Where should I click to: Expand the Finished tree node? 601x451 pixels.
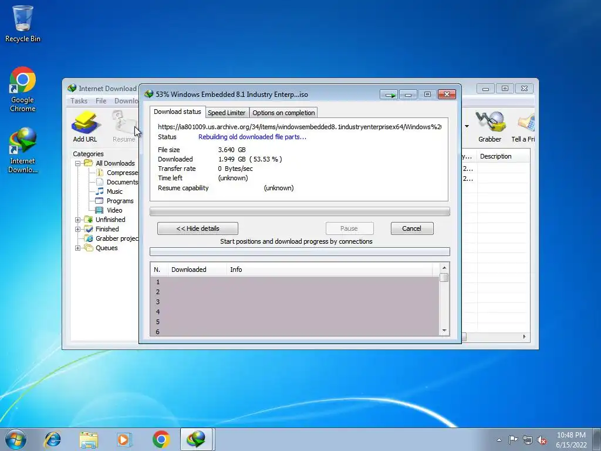[78, 229]
